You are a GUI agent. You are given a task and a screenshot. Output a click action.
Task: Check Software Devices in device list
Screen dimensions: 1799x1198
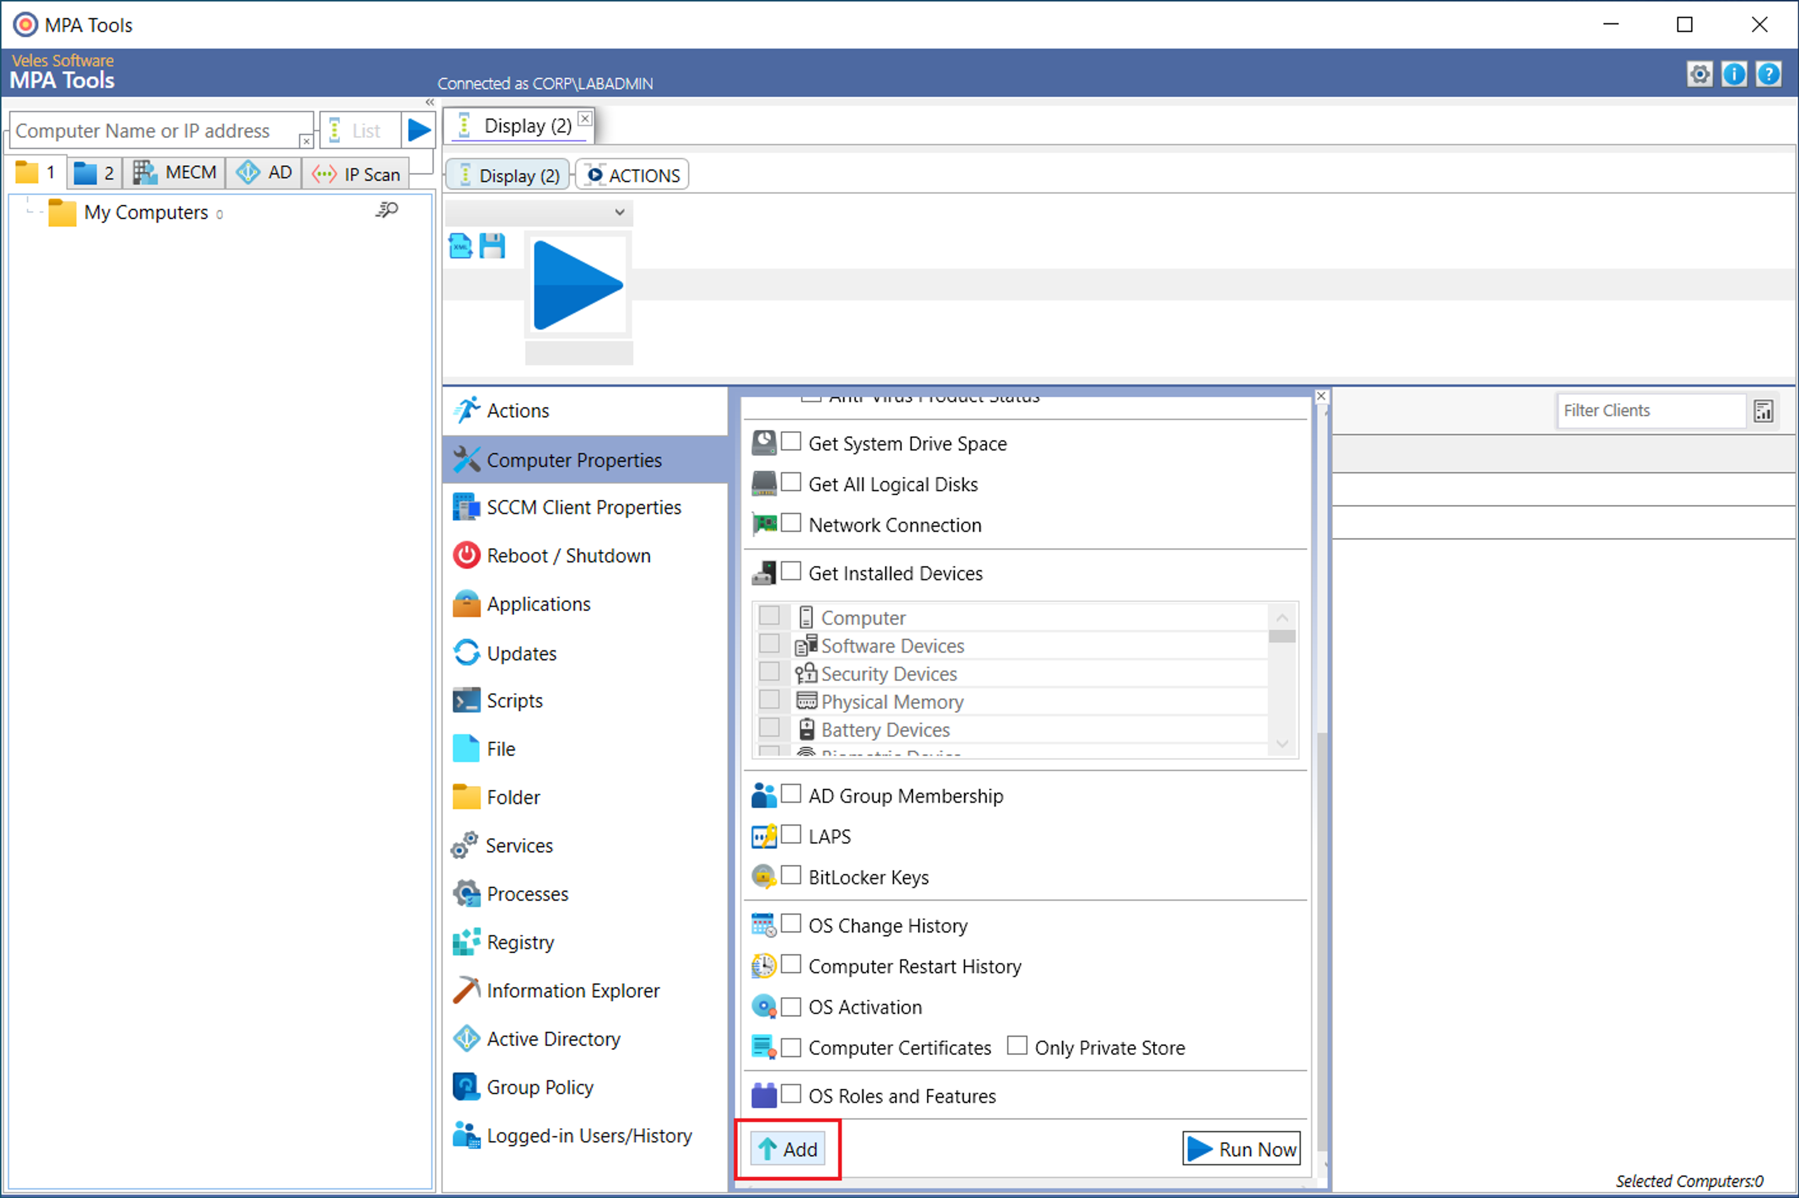[770, 644]
